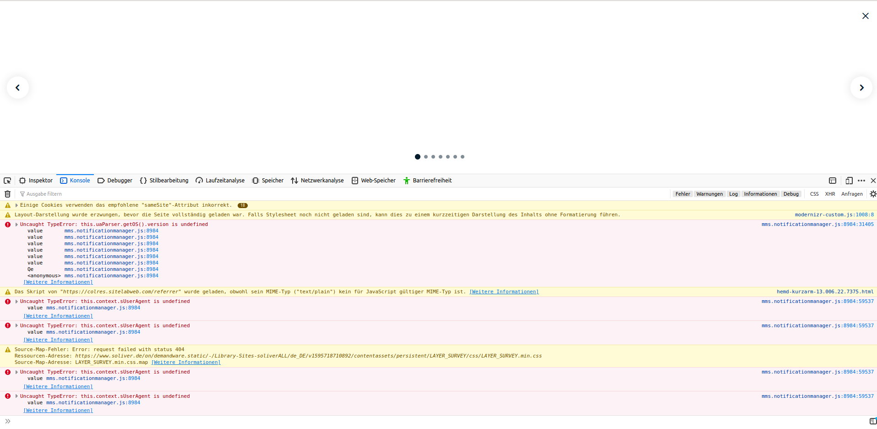This screenshot has width=877, height=429.
Task: Toggle responsive design mode icon
Action: [x=849, y=181]
